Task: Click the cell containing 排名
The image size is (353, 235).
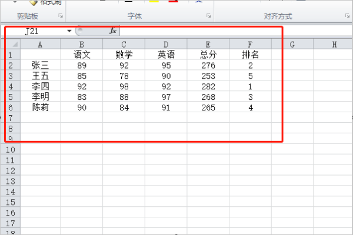Action: (x=250, y=55)
